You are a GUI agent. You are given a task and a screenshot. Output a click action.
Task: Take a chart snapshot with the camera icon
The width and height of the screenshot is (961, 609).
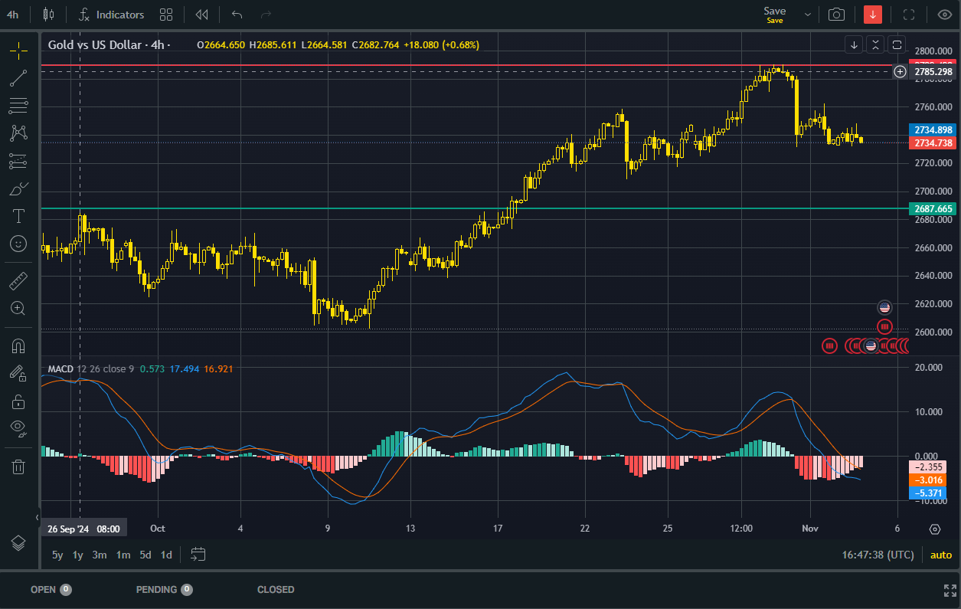tap(835, 14)
